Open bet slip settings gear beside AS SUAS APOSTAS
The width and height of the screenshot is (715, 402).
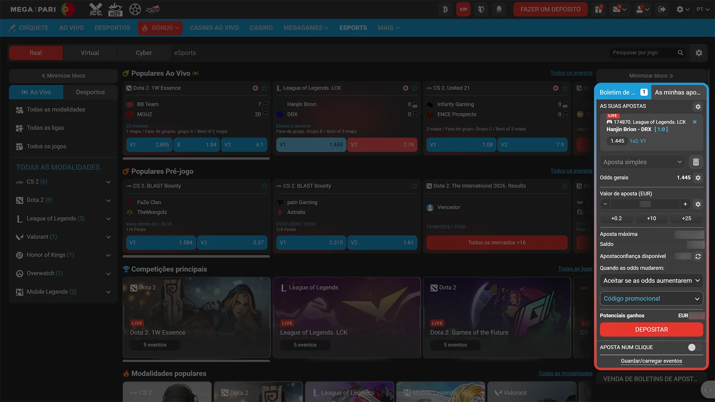698,106
